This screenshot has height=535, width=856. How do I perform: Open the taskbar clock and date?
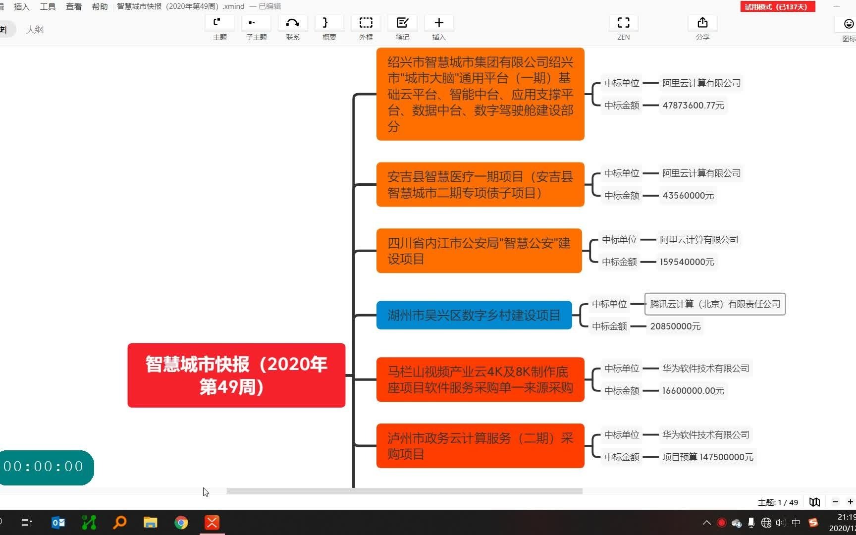click(x=843, y=523)
